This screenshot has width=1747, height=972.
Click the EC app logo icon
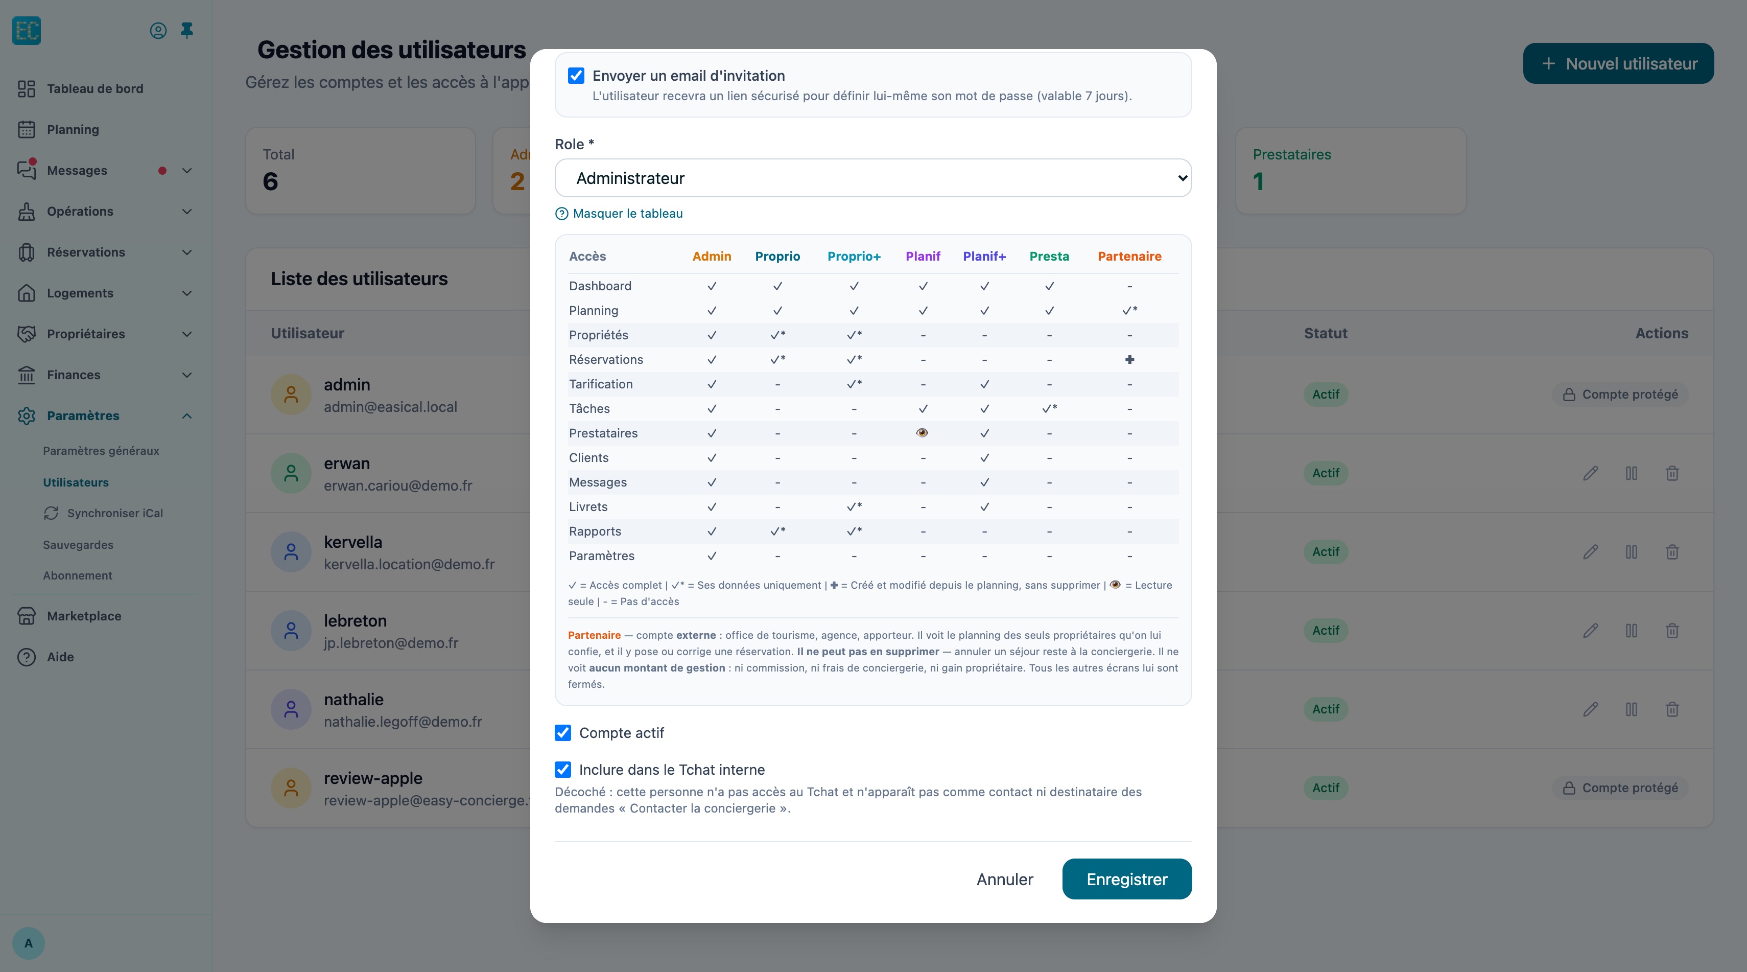(x=27, y=31)
